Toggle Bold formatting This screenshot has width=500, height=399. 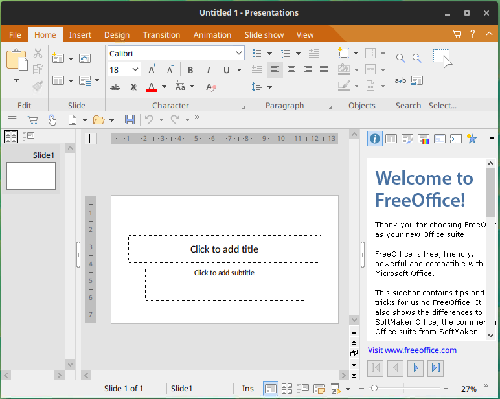[190, 70]
